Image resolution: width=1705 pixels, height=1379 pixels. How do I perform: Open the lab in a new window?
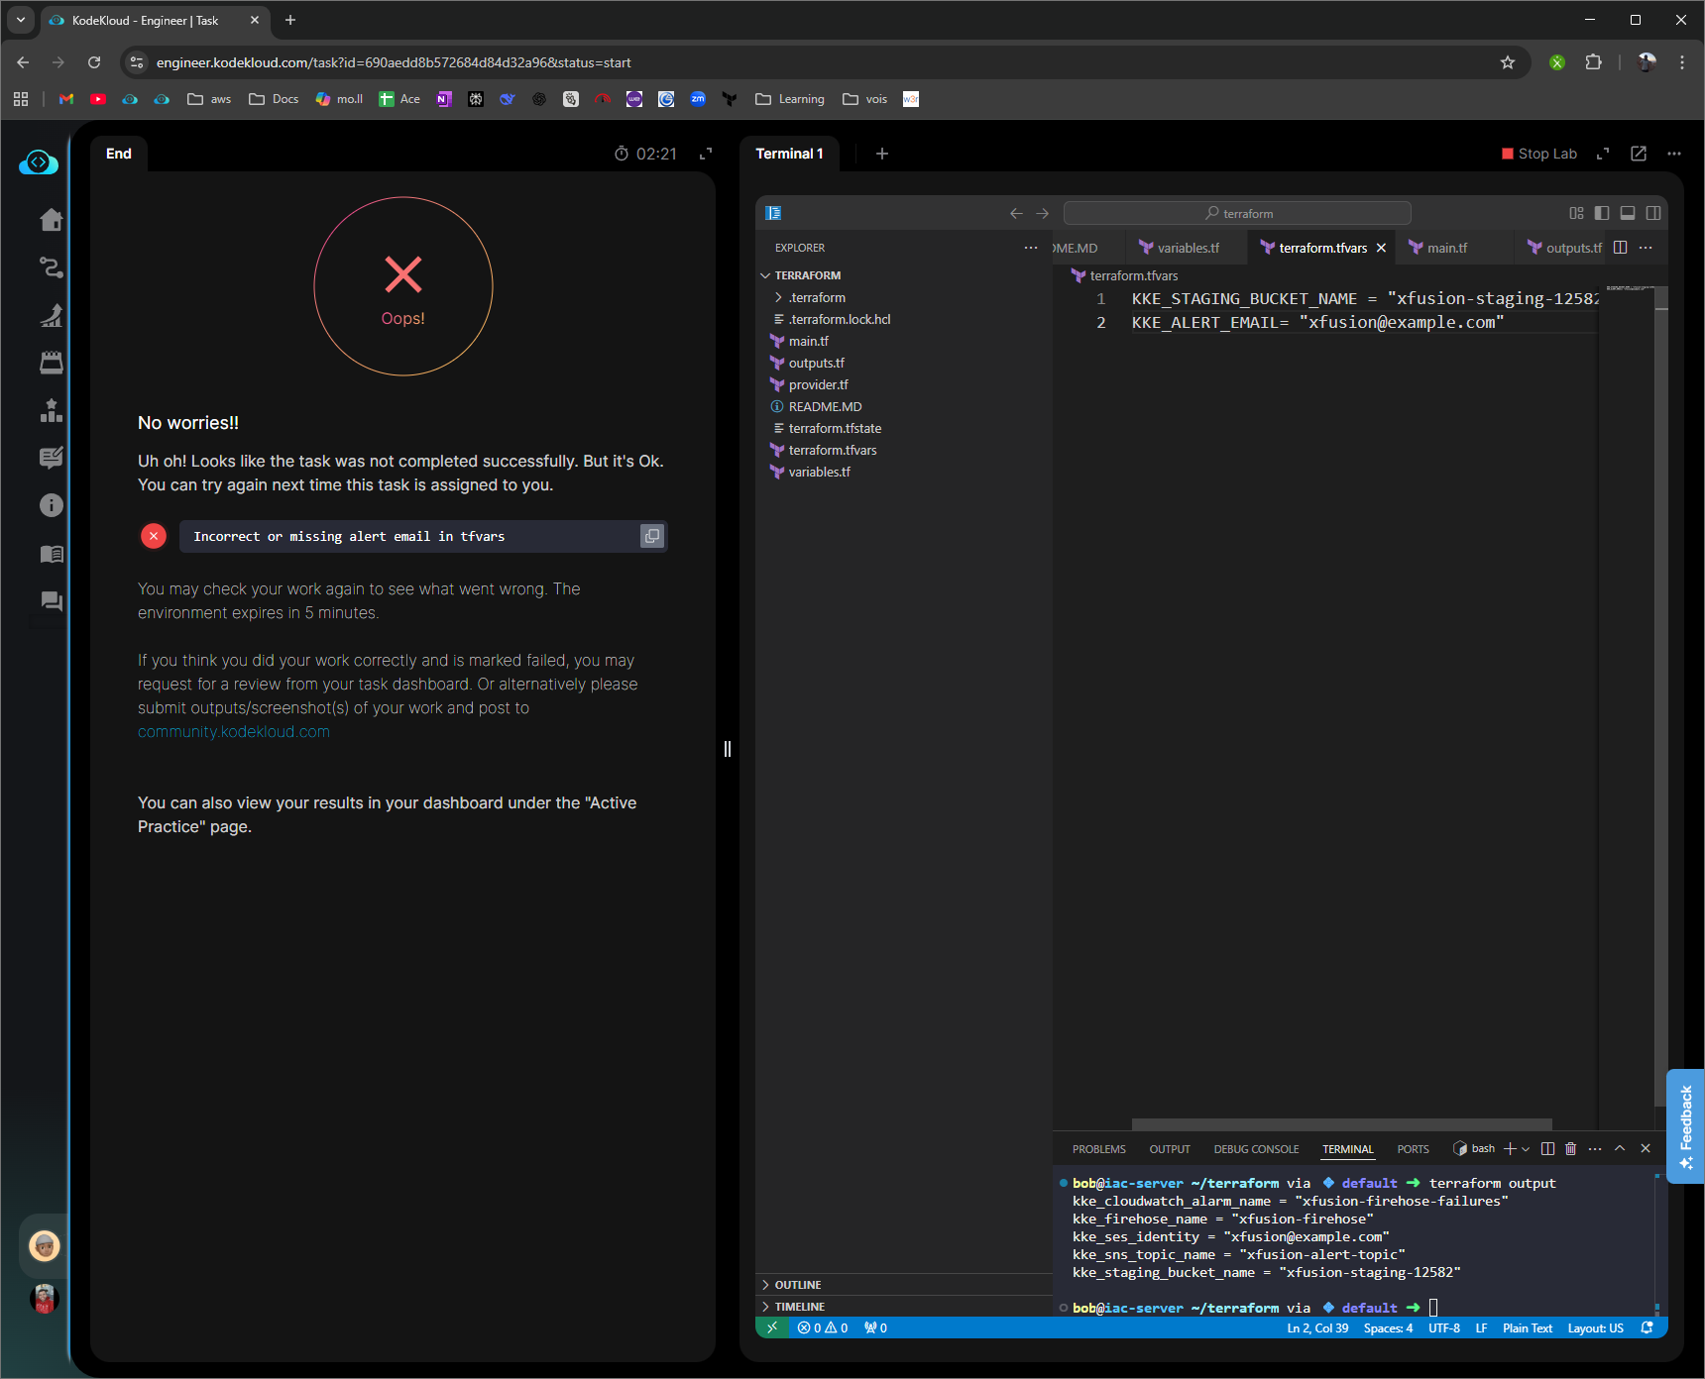[x=1639, y=154]
